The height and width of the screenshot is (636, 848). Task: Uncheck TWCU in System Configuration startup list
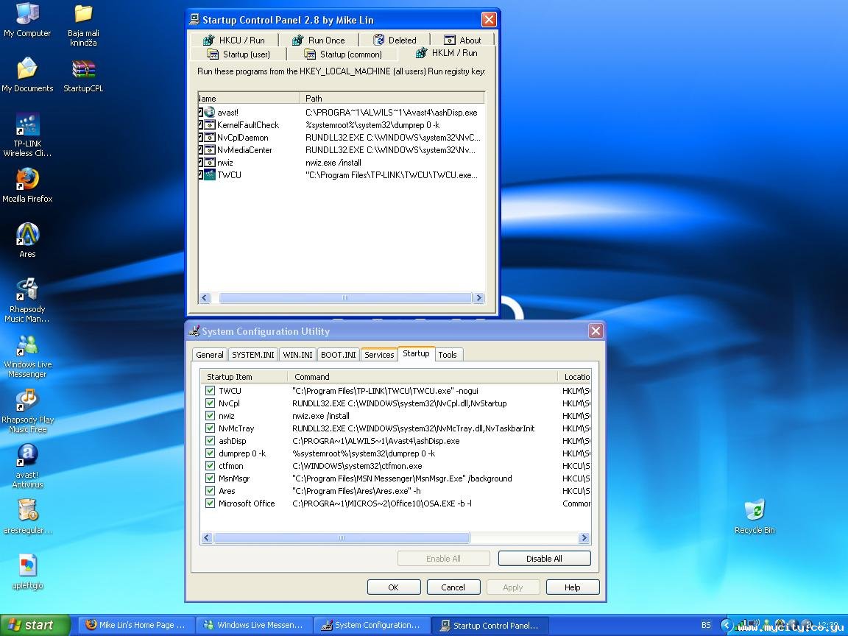tap(210, 390)
